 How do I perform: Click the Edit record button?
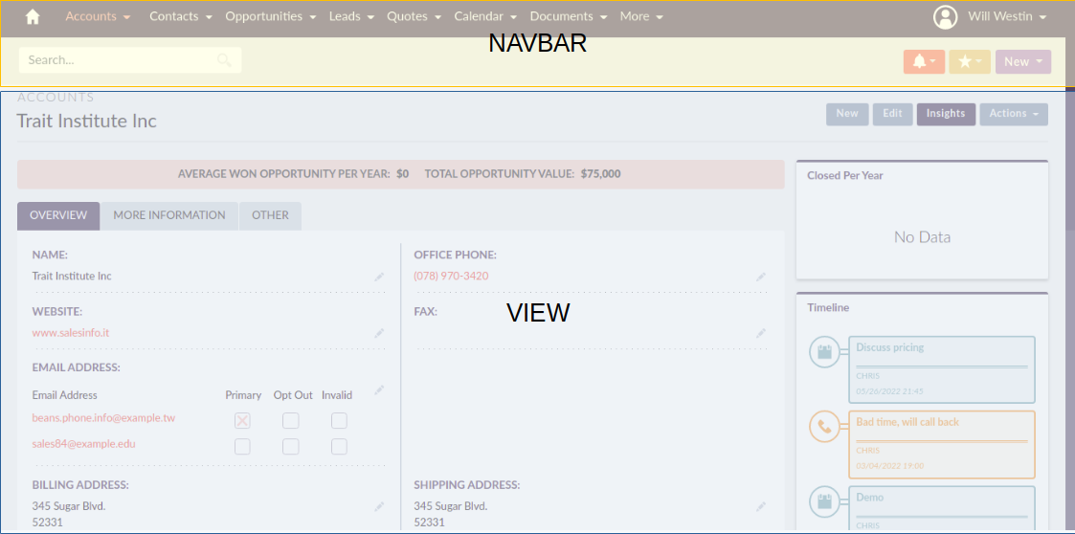click(x=892, y=114)
